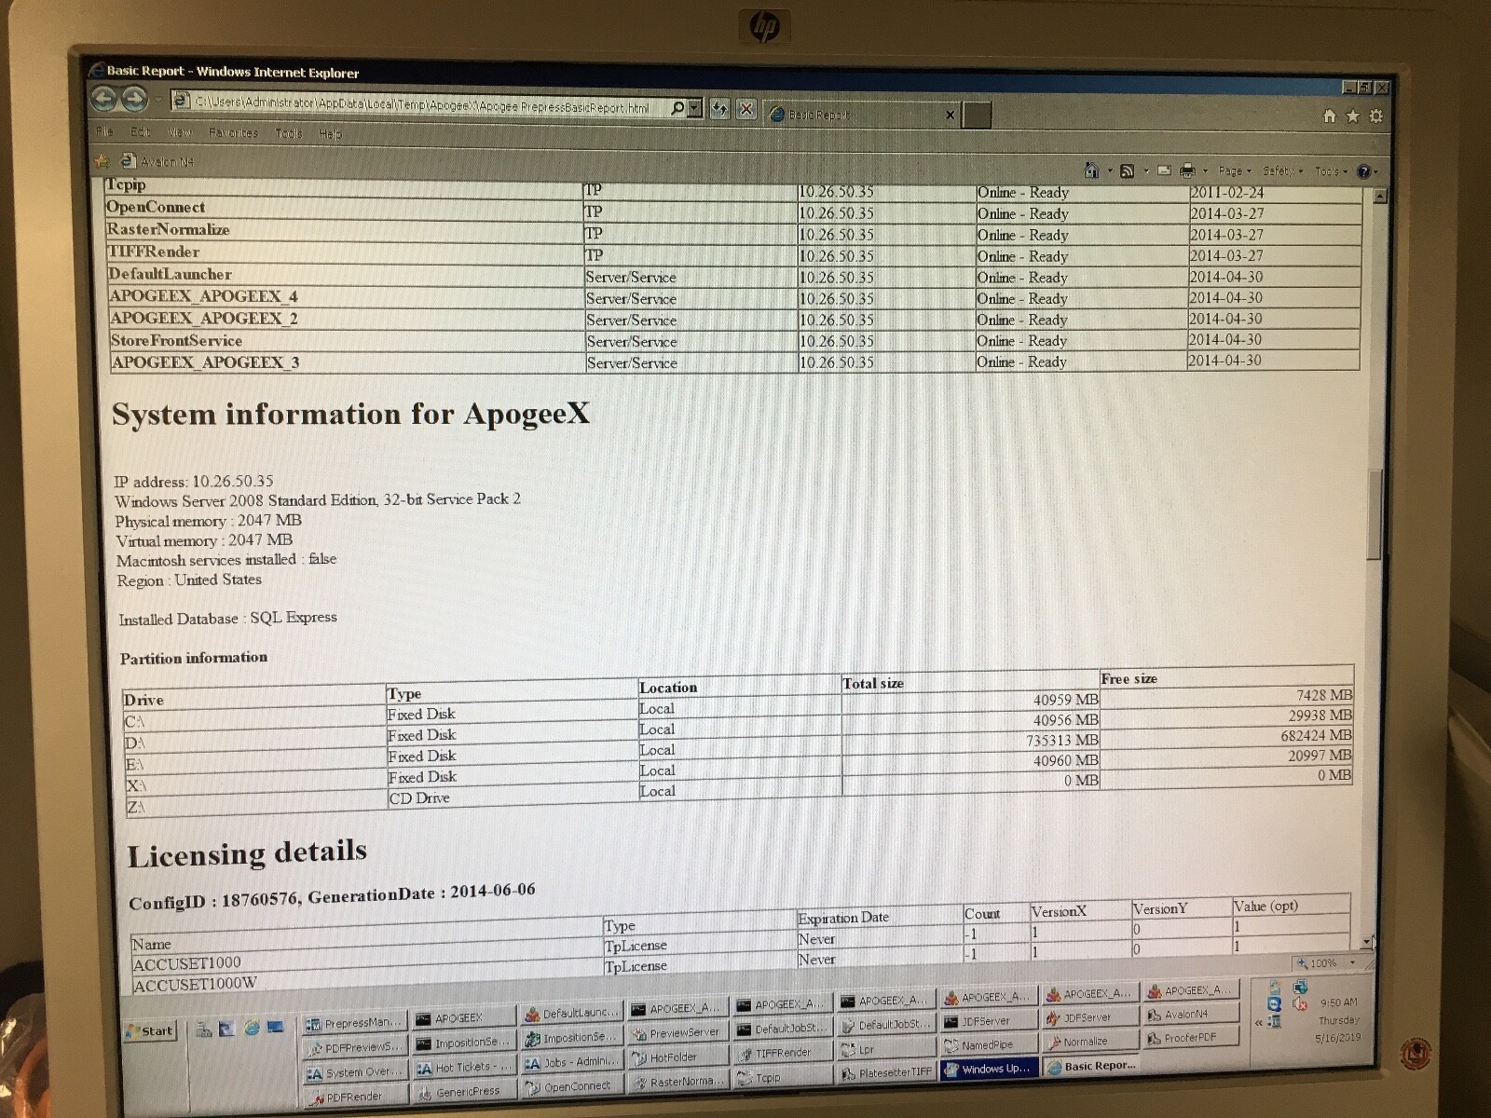Select the StoreFrontService row name

[x=176, y=341]
